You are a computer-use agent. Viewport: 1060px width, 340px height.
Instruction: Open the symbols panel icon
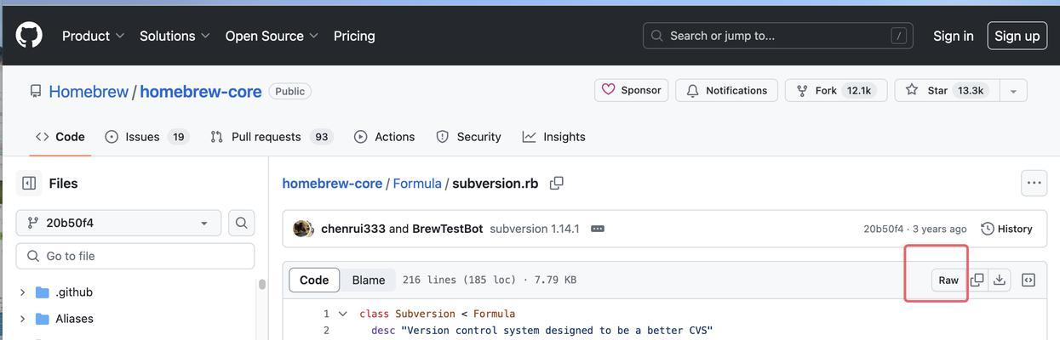pos(1028,280)
